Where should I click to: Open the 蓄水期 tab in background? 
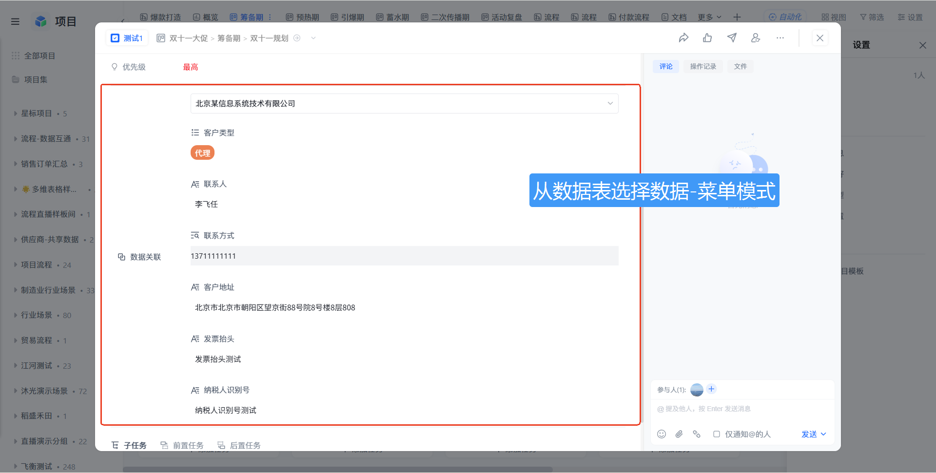(392, 17)
